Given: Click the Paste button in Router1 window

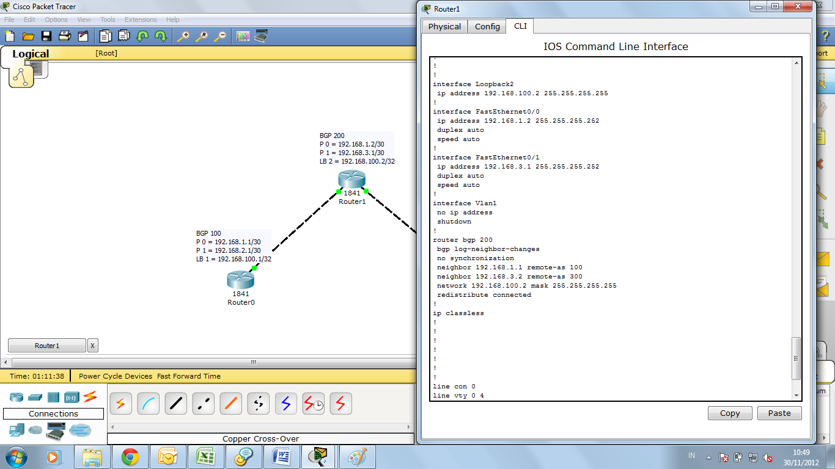Looking at the screenshot, I should coord(779,413).
